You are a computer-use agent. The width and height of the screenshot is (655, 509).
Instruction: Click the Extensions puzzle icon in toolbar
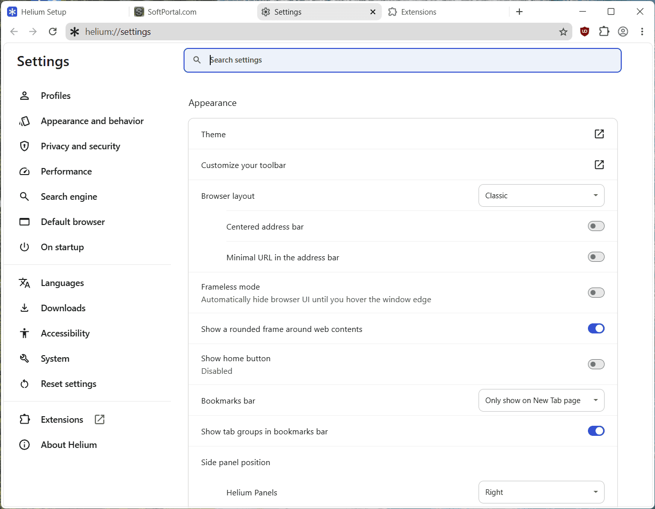pos(604,32)
